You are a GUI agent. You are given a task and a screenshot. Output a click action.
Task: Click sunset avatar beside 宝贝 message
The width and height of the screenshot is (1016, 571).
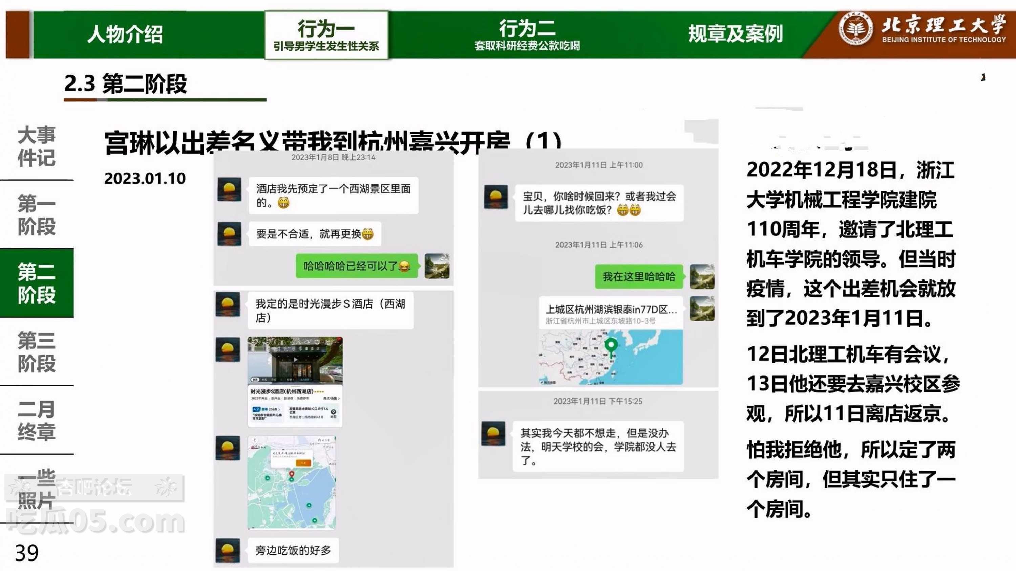coord(496,197)
